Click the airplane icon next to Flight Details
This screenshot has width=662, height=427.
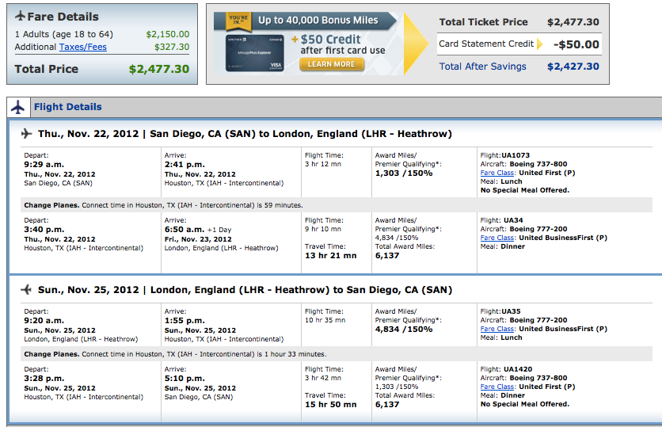coord(19,107)
